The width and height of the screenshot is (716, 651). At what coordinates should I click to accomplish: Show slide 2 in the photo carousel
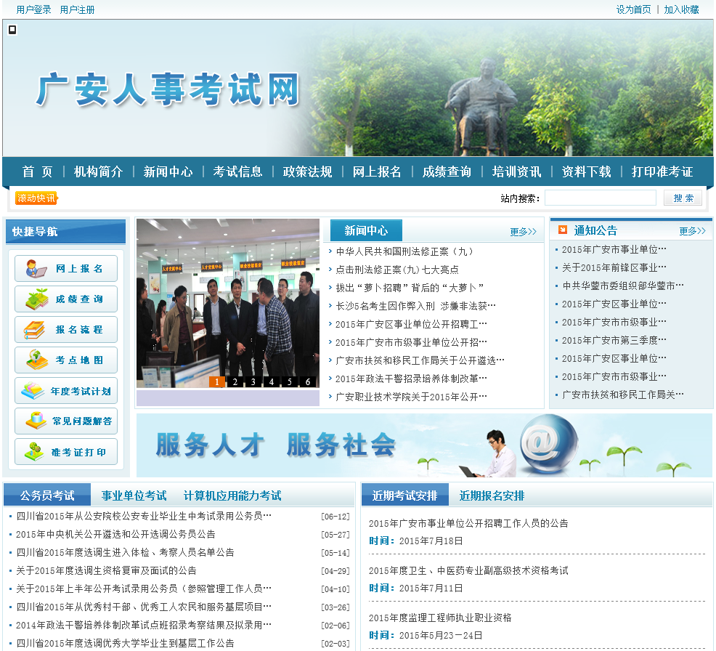coord(235,382)
